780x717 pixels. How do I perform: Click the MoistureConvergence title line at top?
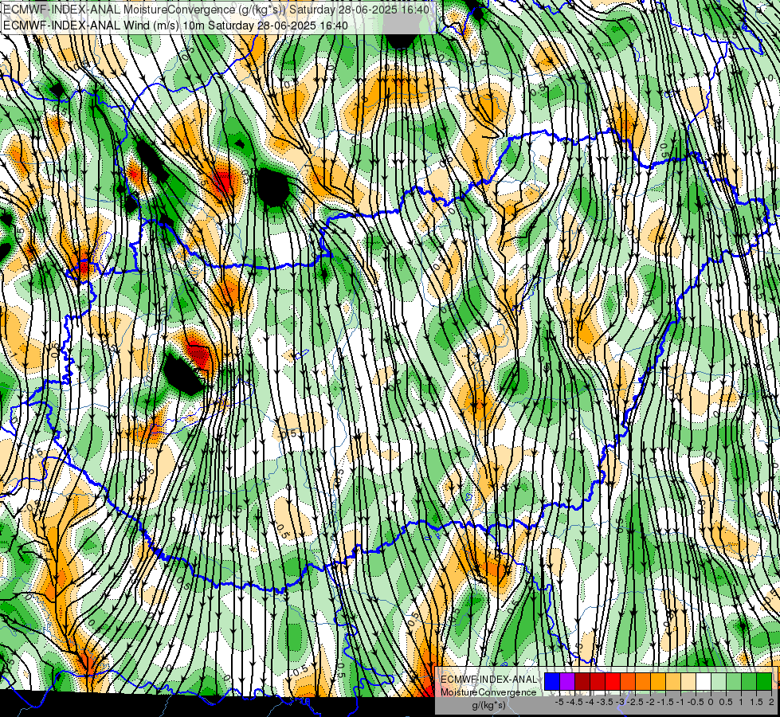[216, 10]
